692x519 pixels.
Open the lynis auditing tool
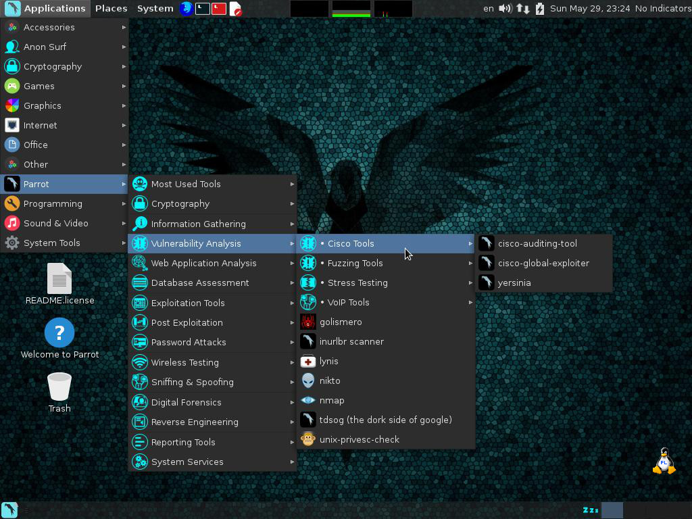328,361
